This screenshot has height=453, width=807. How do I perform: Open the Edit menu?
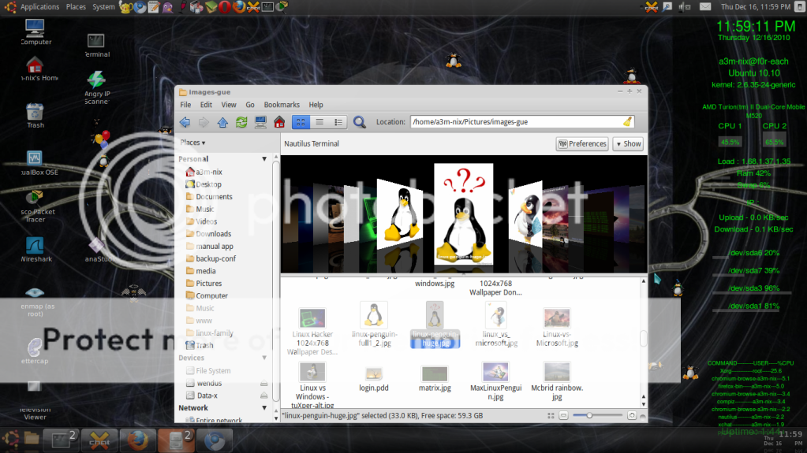[206, 104]
